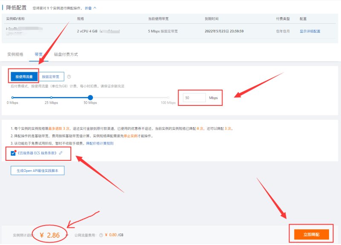Click the bandwidth billing help question icon

click(x=69, y=77)
